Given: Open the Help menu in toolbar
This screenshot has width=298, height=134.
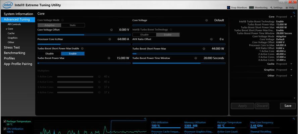Looking at the screenshot, I should coord(290,8).
